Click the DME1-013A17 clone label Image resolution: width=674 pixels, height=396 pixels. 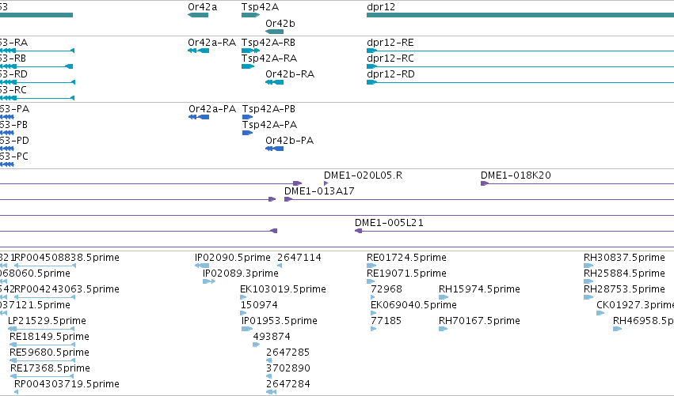click(319, 191)
